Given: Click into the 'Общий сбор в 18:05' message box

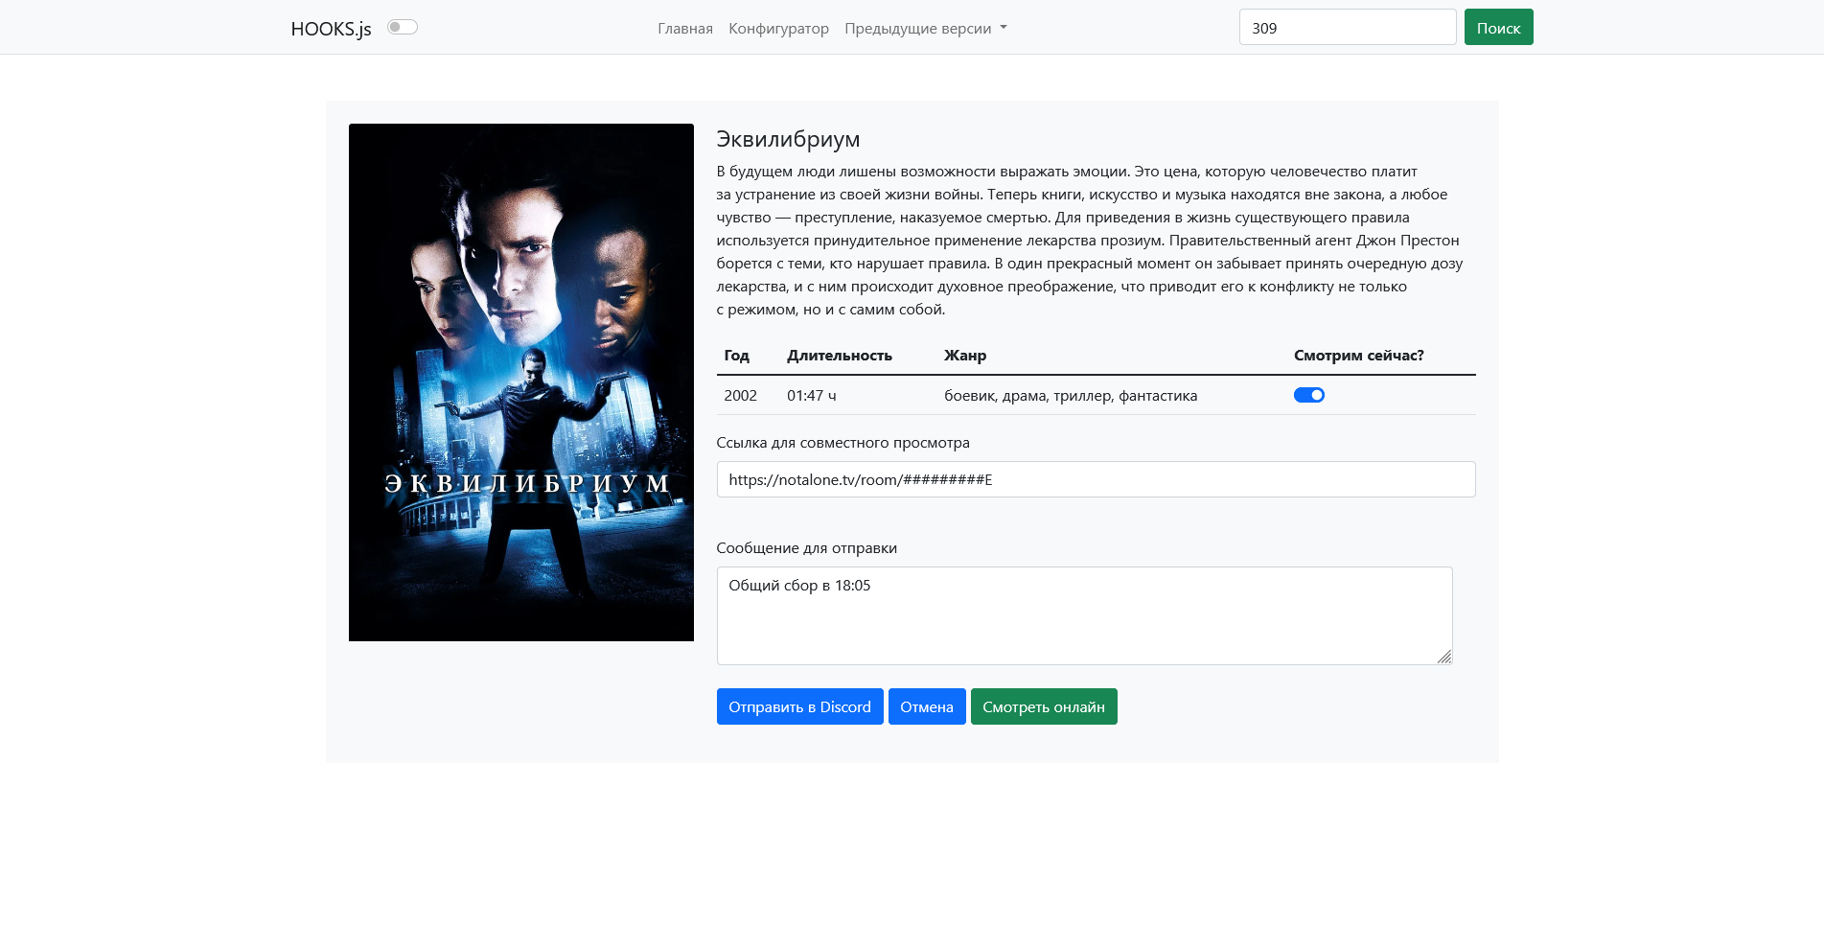Looking at the screenshot, I should tap(1084, 615).
